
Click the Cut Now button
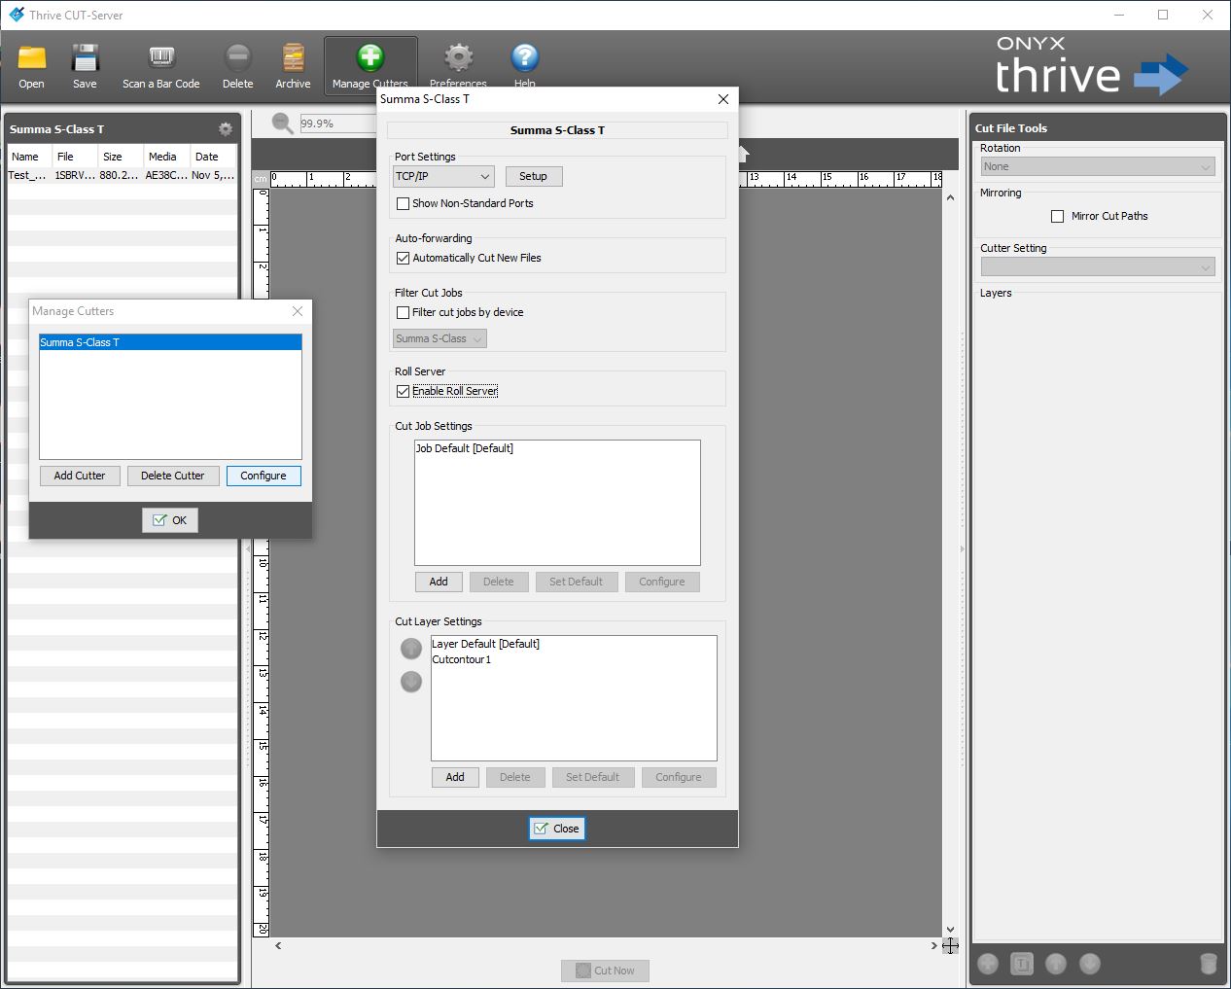(605, 971)
